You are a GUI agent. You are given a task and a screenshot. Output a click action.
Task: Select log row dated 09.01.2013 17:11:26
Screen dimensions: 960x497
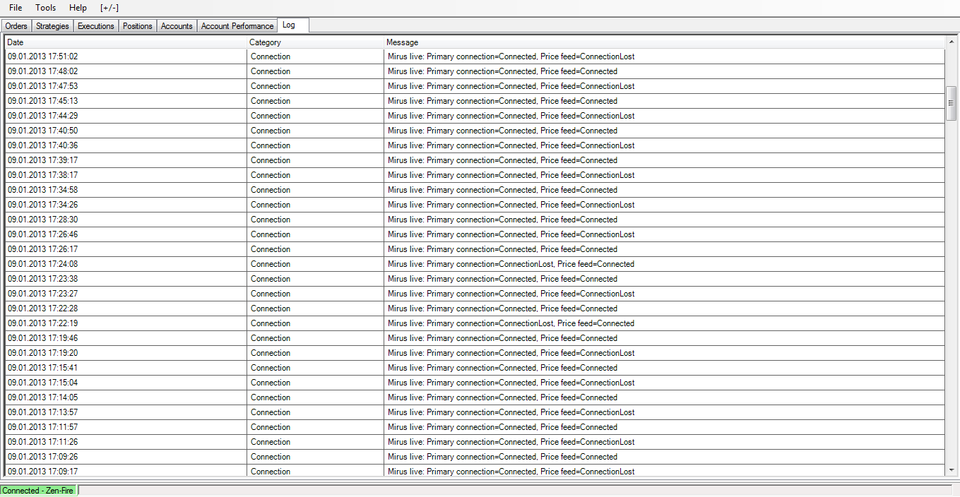click(475, 442)
